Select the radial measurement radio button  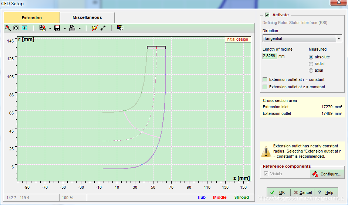click(311, 64)
